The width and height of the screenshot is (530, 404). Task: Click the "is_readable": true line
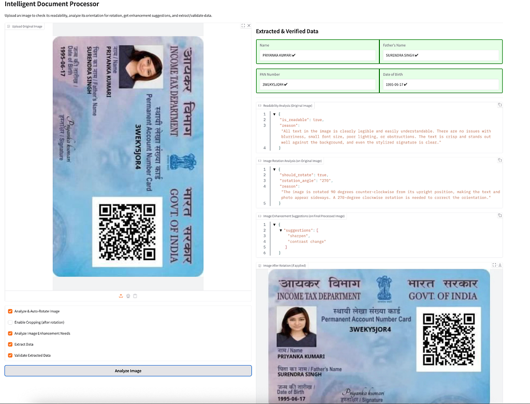click(302, 120)
